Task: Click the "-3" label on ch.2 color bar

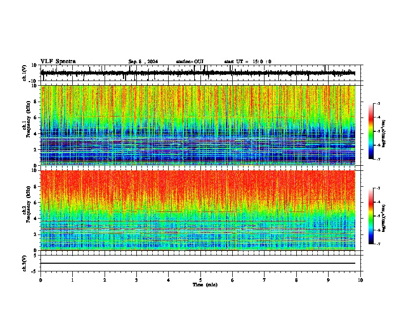Action: point(378,188)
